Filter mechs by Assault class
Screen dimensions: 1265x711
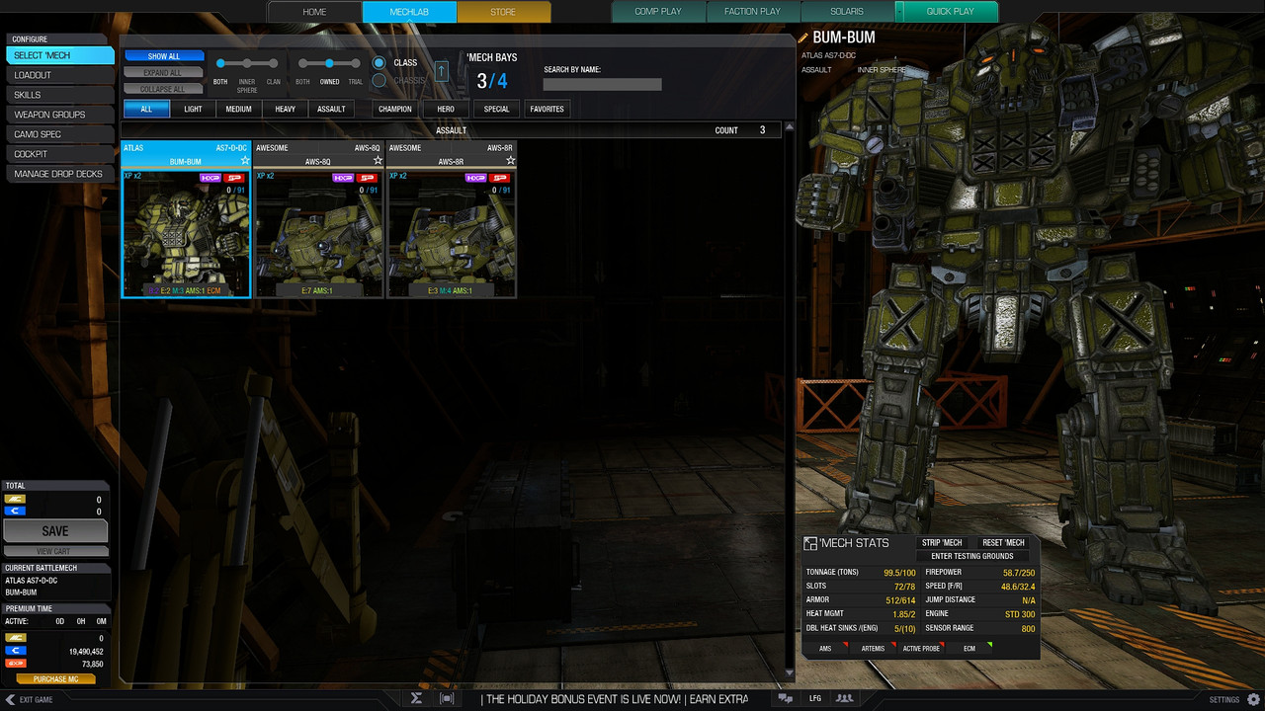(331, 109)
